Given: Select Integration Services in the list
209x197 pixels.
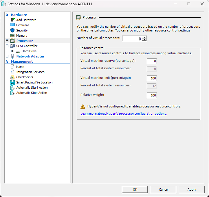Looking at the screenshot, I should click(x=30, y=72).
